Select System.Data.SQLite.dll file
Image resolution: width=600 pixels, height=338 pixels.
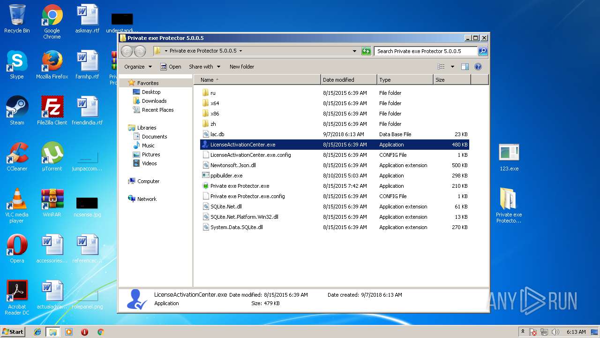pyautogui.click(x=335, y=227)
